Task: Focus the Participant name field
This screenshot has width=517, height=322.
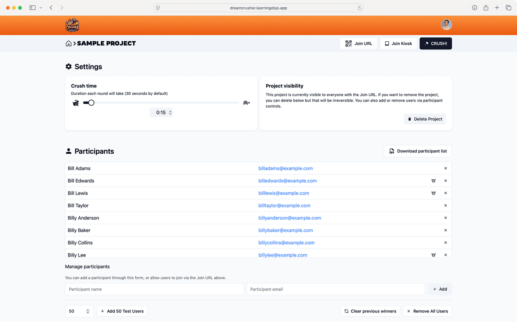Action: coord(154,289)
